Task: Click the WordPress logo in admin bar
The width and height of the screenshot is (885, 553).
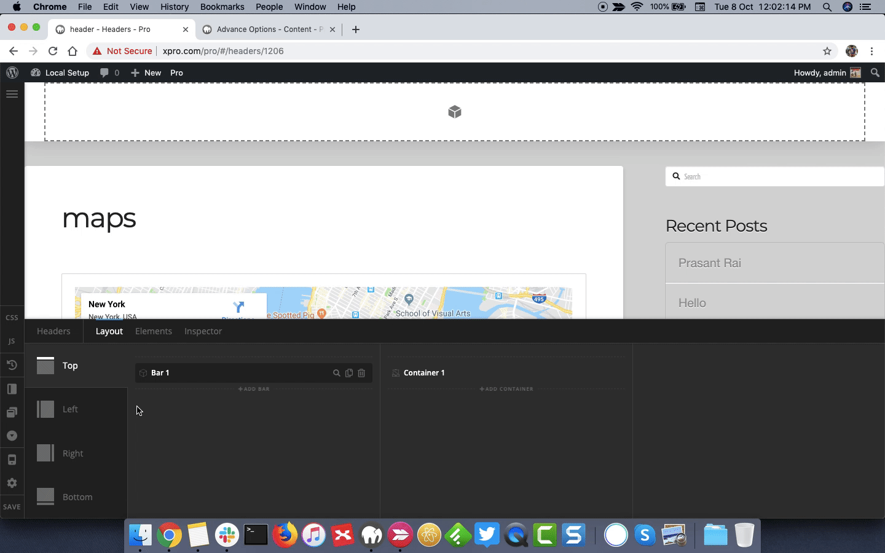Action: tap(12, 73)
